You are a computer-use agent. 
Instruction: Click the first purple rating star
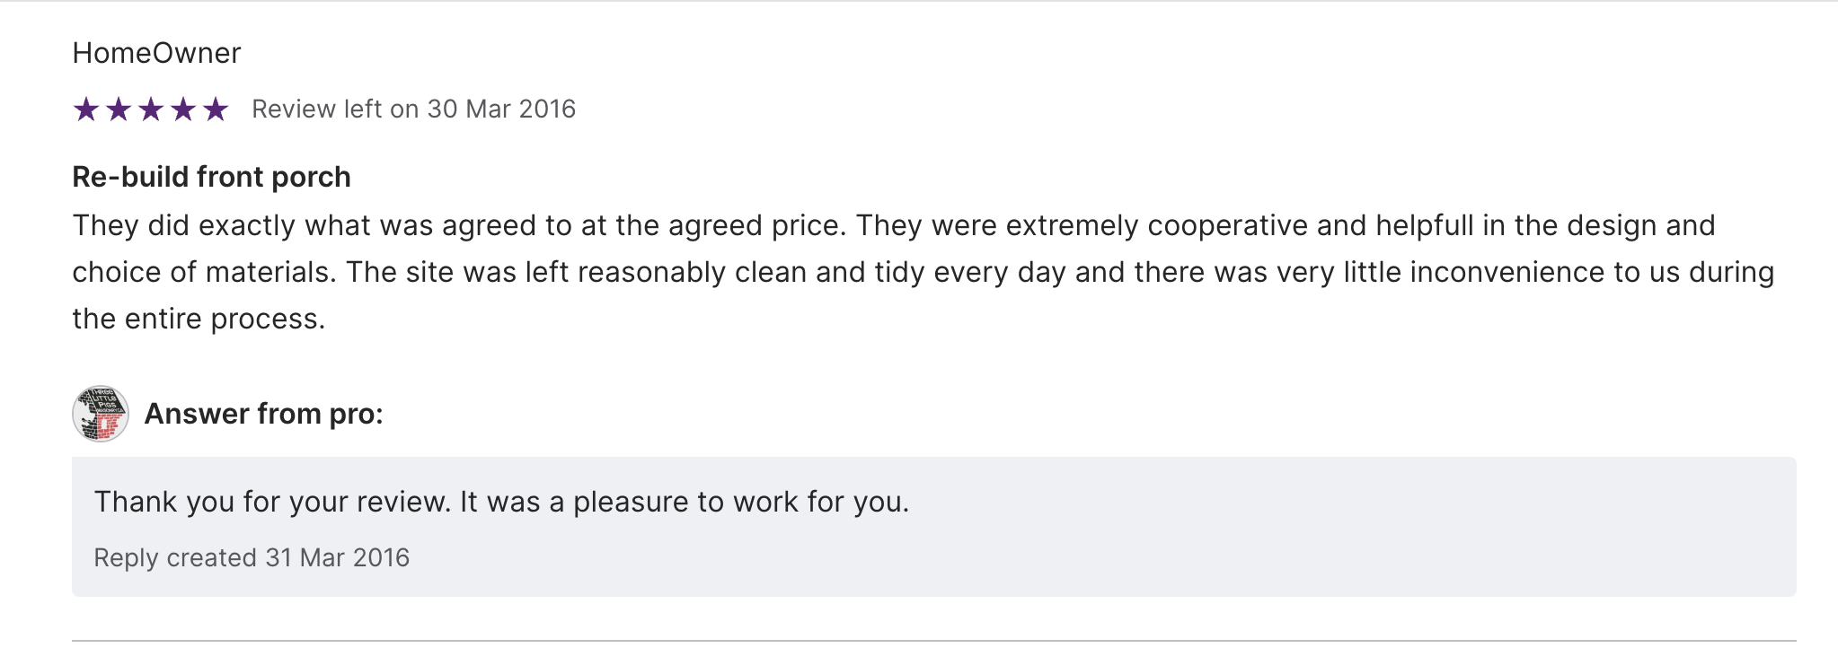pos(86,109)
